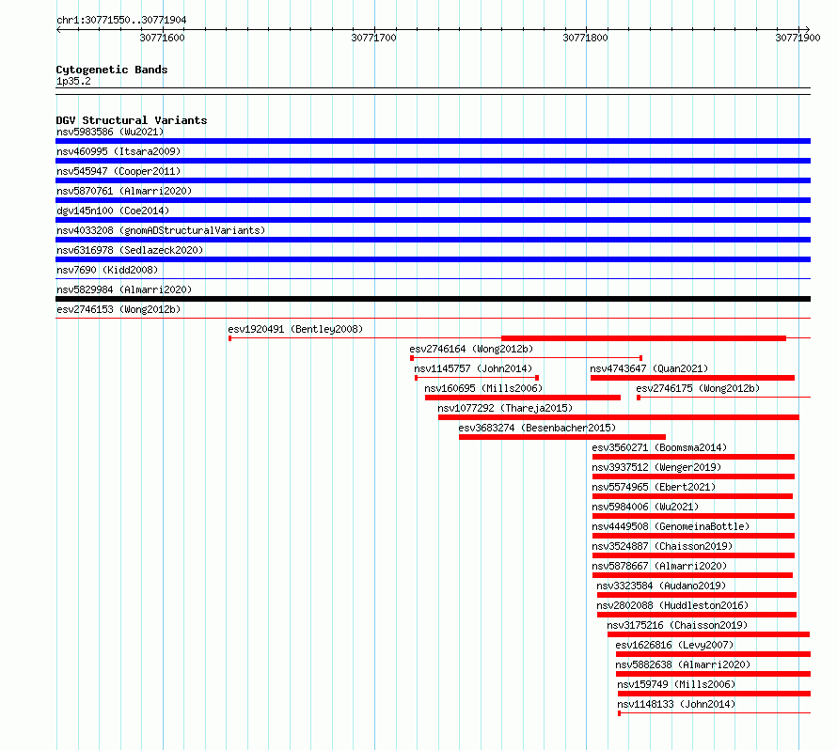Image resolution: width=837 pixels, height=750 pixels.
Task: Click the thick red bar of esv1920491
Action: point(643,338)
